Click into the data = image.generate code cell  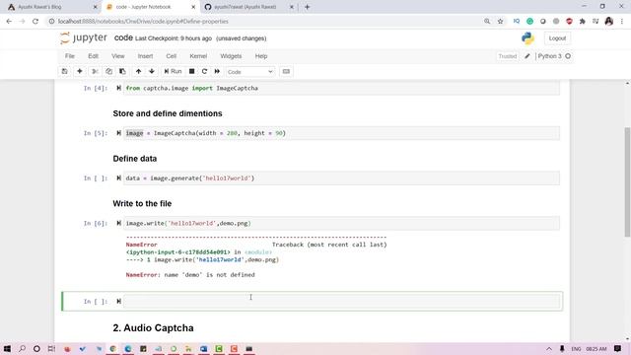(341, 178)
